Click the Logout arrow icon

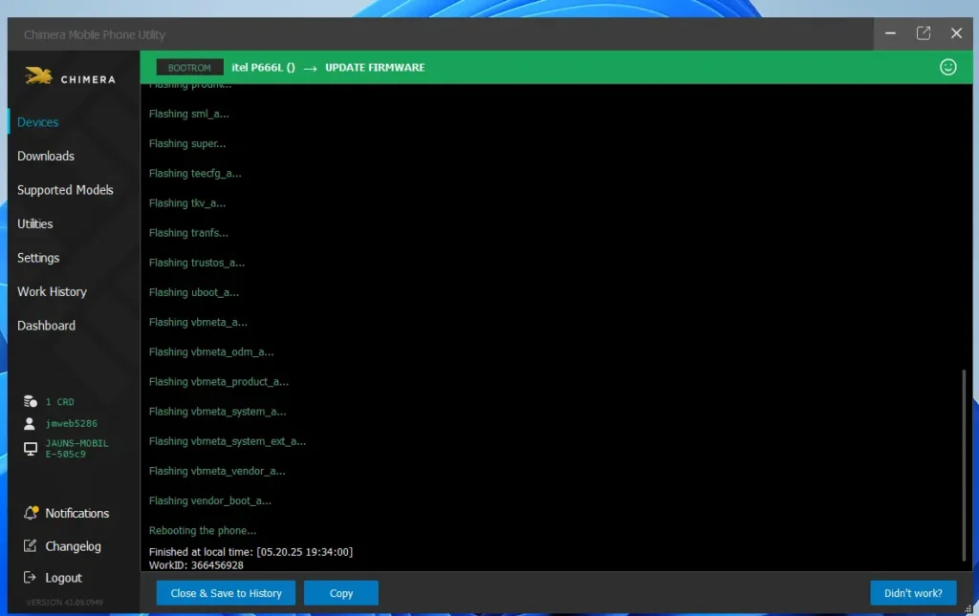(x=30, y=578)
